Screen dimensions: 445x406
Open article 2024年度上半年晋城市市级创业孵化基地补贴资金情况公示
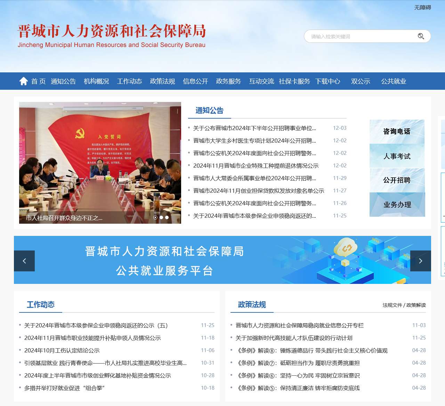98,376
